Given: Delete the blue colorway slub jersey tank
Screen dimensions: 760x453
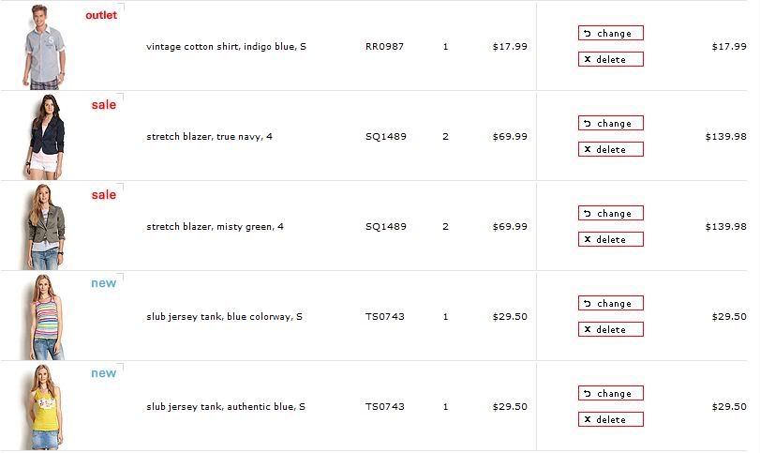Looking at the screenshot, I should click(611, 329).
